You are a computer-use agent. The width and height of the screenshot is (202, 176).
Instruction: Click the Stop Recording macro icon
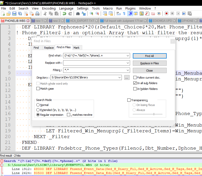(172, 14)
